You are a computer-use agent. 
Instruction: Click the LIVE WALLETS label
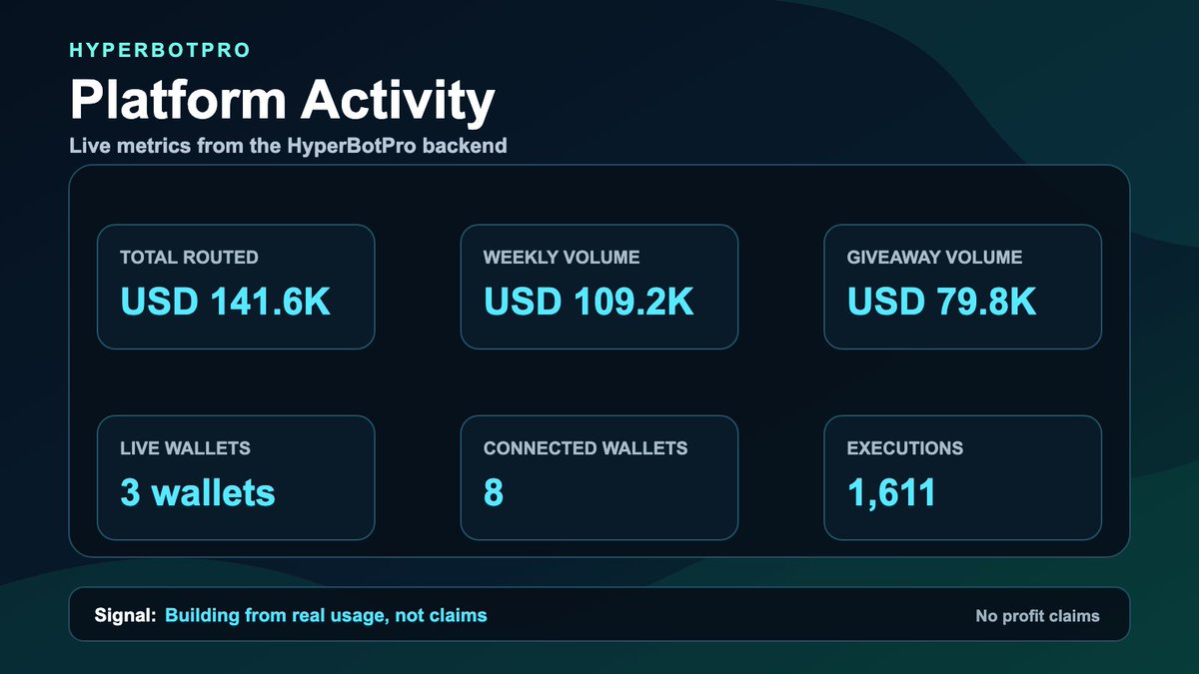pos(185,448)
